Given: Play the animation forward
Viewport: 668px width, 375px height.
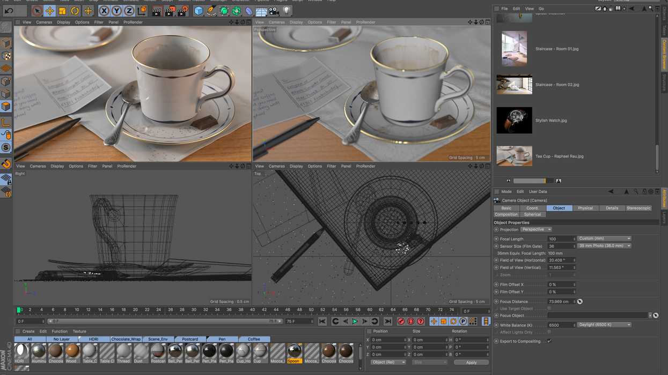Looking at the screenshot, I should 355,321.
